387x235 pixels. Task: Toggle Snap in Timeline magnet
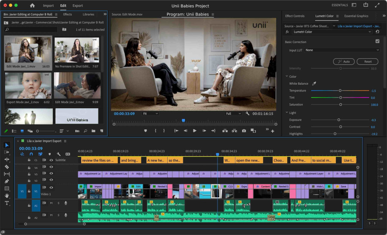coord(31,154)
